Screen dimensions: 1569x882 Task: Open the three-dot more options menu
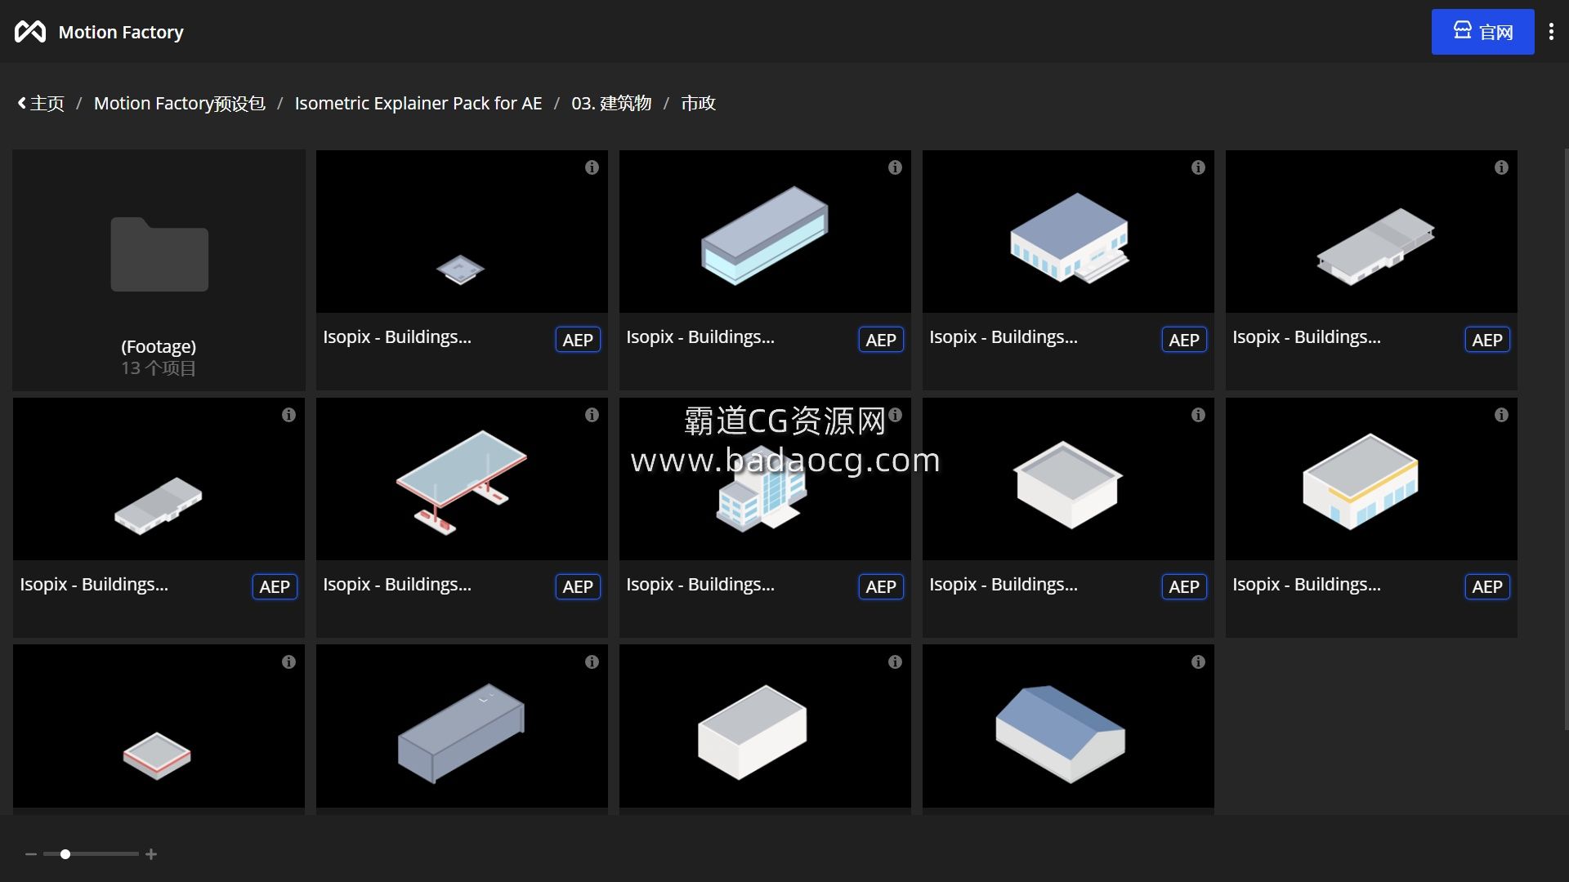tap(1551, 32)
